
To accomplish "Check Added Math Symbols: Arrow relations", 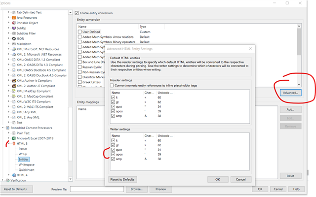I will [x=80, y=37].
